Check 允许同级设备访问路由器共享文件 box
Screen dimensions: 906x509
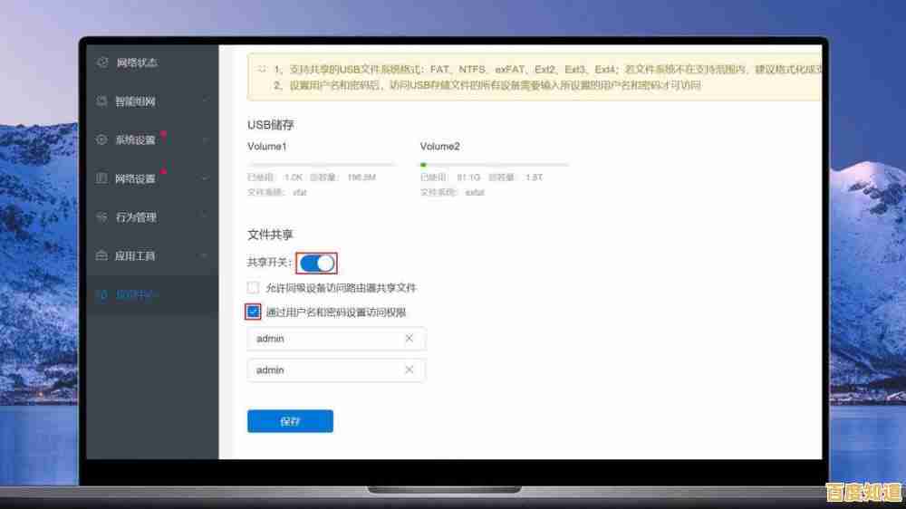[x=253, y=287]
